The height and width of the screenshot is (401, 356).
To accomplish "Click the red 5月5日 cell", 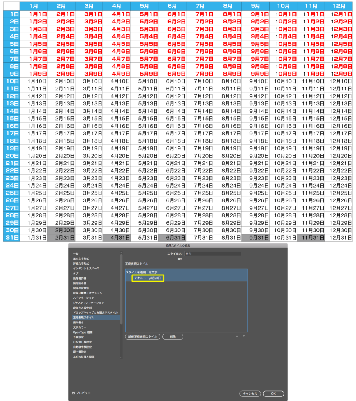I will (144, 44).
